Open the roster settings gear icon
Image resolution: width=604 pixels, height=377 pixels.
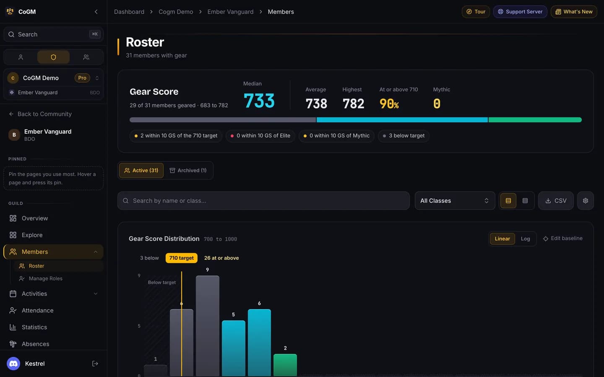586,201
